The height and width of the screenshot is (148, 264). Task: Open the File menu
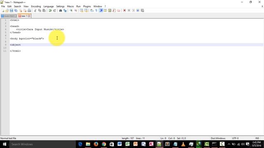click(x=3, y=7)
